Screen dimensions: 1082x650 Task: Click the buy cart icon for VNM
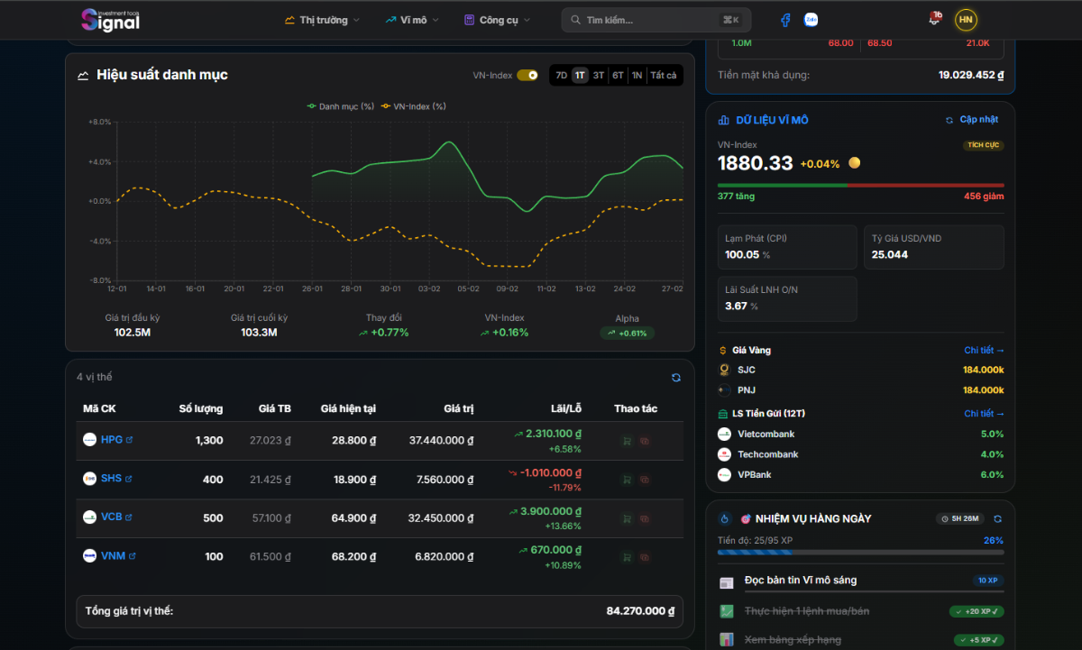pos(627,557)
